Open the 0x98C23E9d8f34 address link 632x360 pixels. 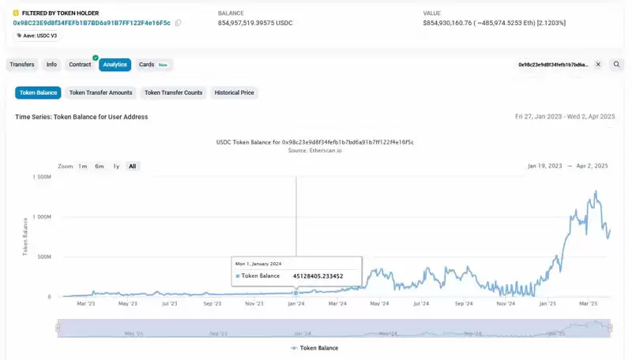pyautogui.click(x=92, y=23)
